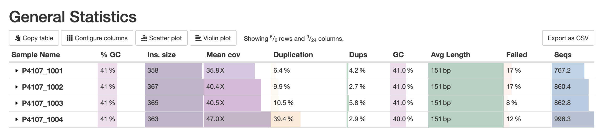This screenshot has width=598, height=128.
Task: Expand sample row P4107_1002
Action: pyautogui.click(x=16, y=87)
